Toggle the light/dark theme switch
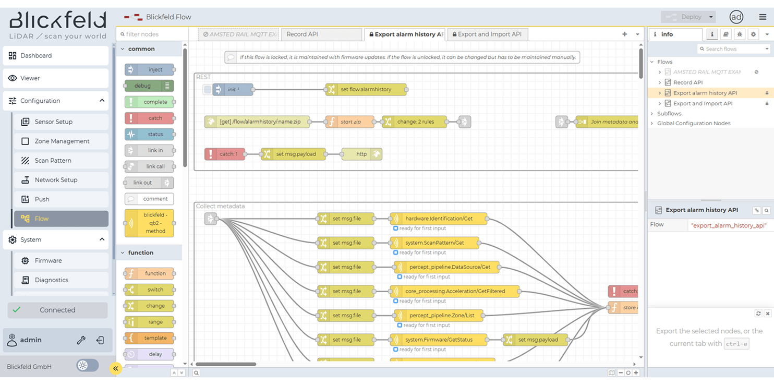This screenshot has width=774, height=385. point(87,366)
